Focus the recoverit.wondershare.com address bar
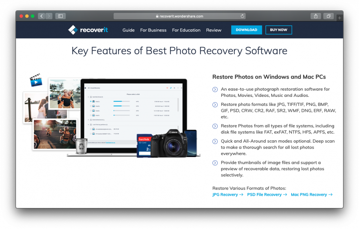The image size is (359, 229). (179, 16)
